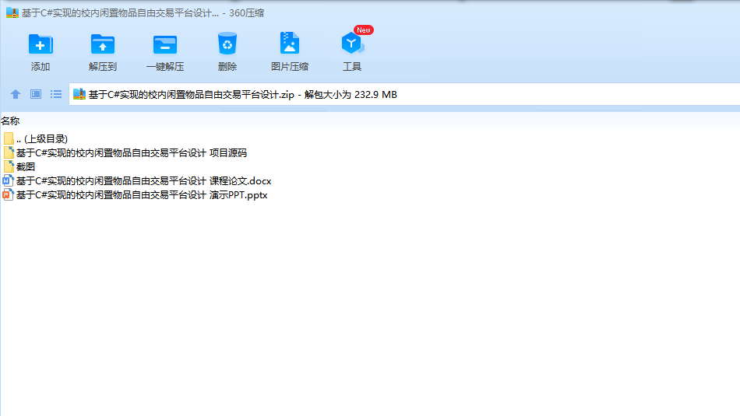Click the 解压到 label text

(102, 67)
